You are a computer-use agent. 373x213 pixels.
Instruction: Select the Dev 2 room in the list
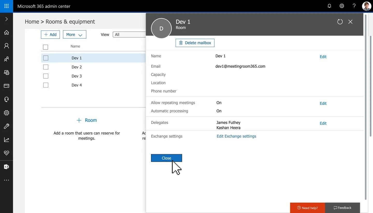(77, 67)
